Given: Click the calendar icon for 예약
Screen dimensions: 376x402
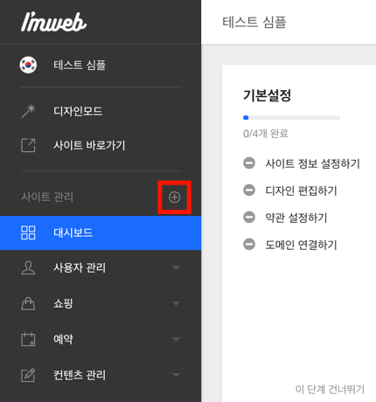Looking at the screenshot, I should coord(28,339).
